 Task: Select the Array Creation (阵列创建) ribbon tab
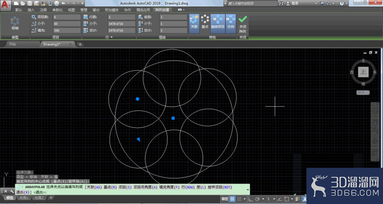162,10
